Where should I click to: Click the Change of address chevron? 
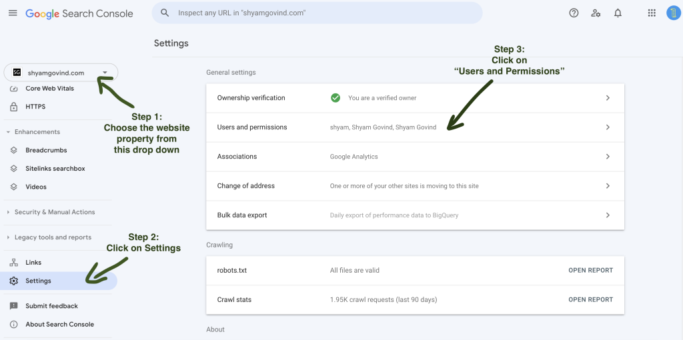point(608,186)
